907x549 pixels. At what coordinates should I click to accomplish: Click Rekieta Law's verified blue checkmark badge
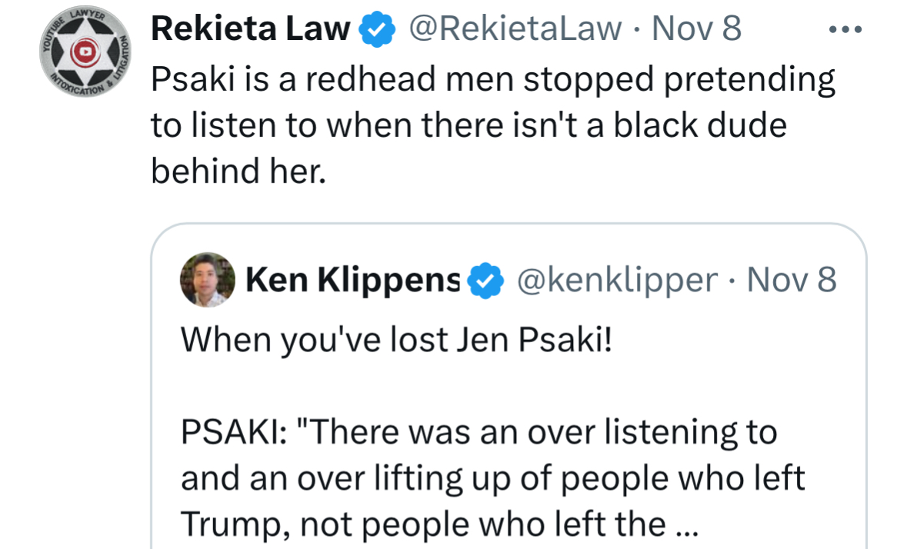click(x=377, y=29)
